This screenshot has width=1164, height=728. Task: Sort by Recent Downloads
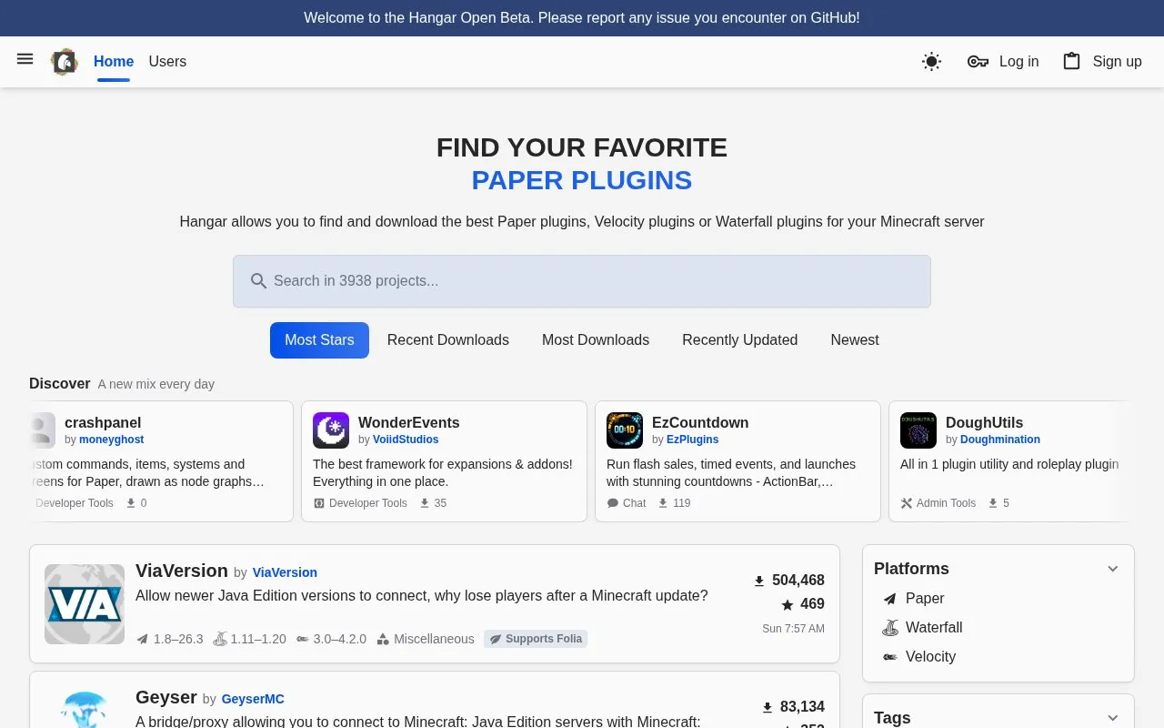coord(448,340)
